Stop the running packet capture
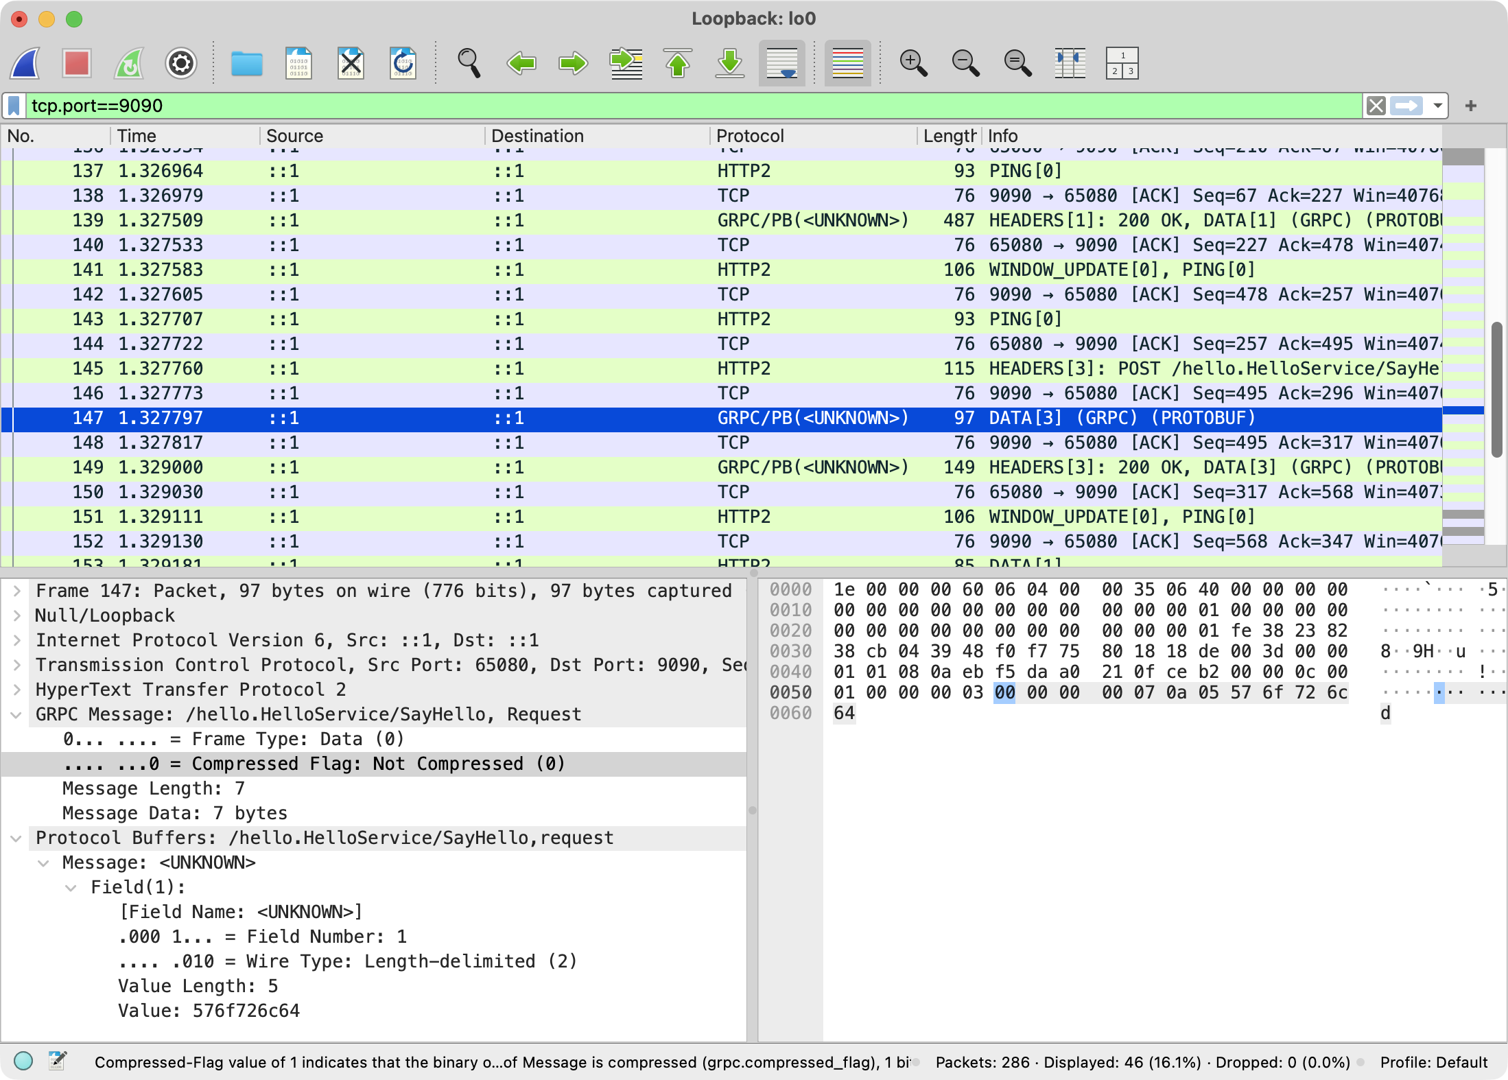 tap(77, 64)
